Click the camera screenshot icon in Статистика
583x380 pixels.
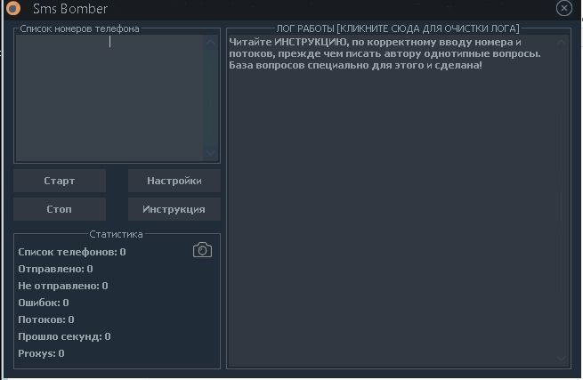[x=202, y=250]
